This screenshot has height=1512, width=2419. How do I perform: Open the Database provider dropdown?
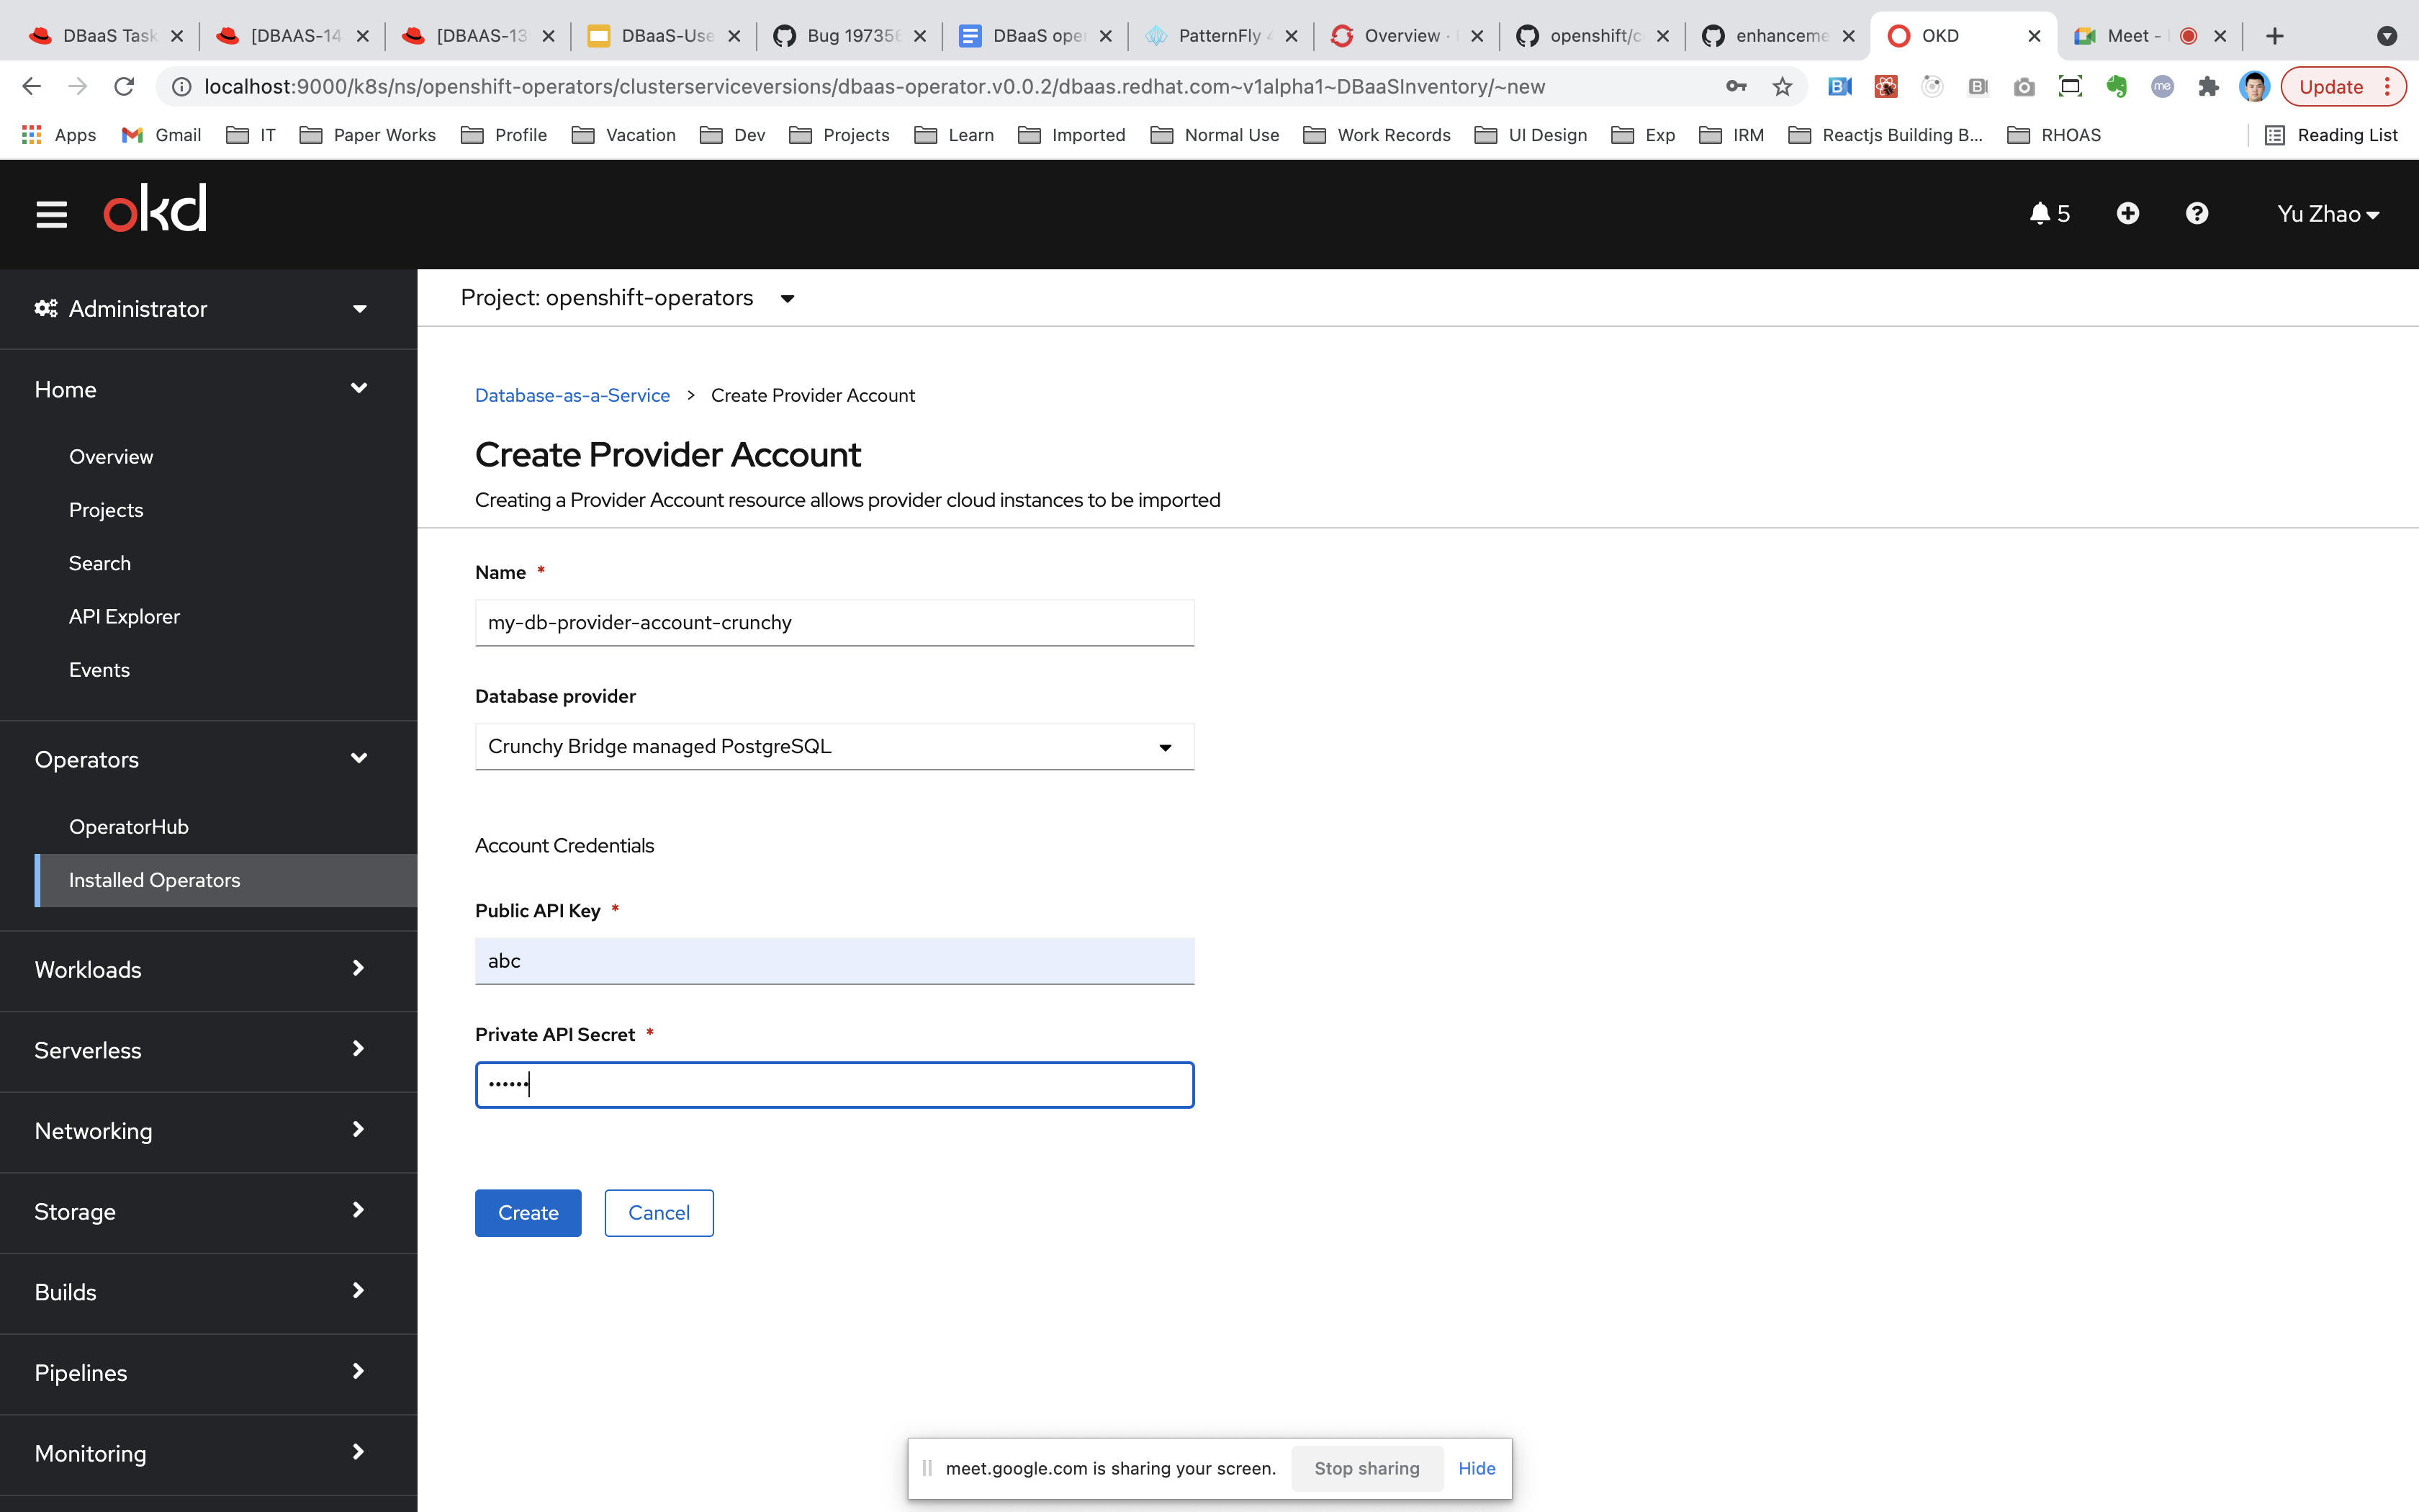[x=834, y=747]
